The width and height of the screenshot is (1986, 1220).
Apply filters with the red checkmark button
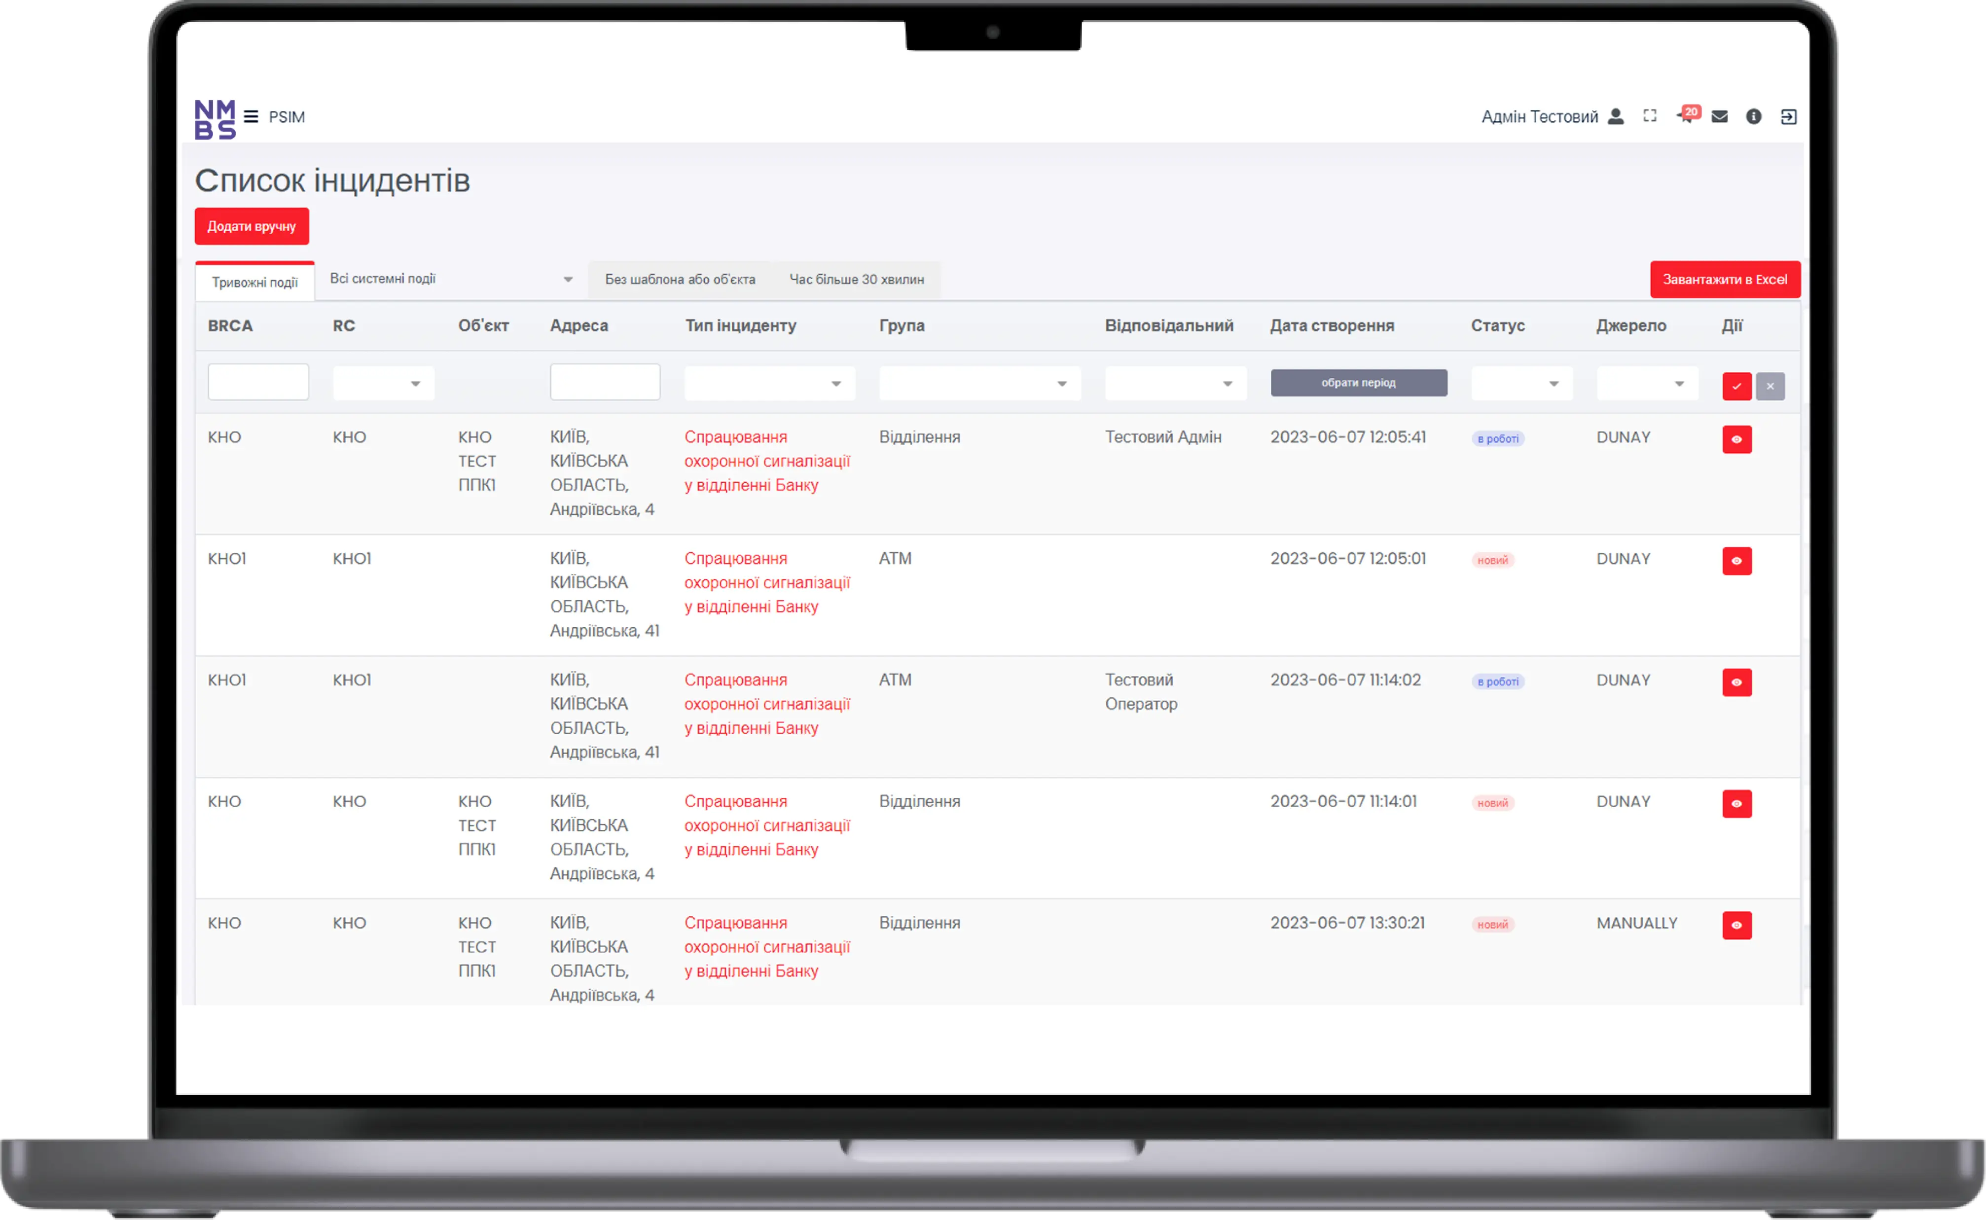pos(1736,386)
